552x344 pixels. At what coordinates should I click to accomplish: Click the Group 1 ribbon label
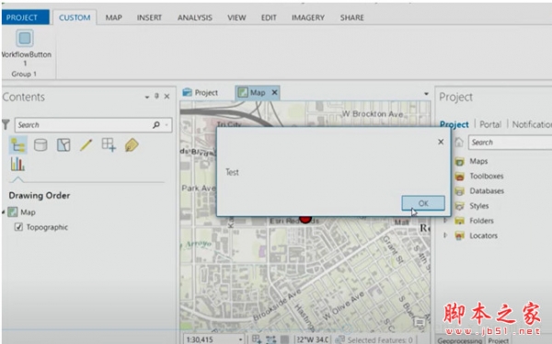click(x=24, y=74)
